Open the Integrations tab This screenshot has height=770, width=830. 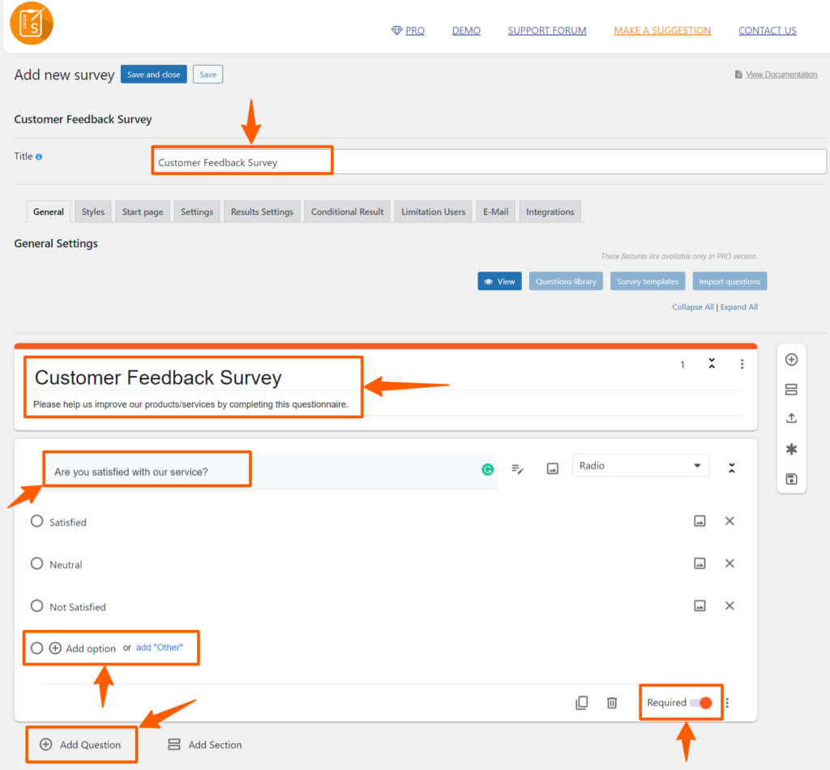[x=550, y=212]
